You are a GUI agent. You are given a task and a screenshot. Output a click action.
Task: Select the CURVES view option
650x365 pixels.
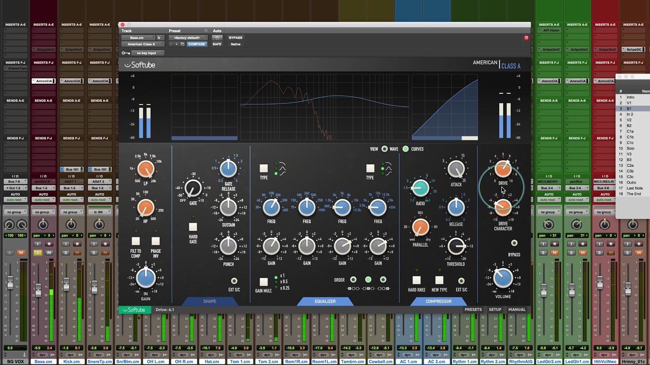point(406,149)
